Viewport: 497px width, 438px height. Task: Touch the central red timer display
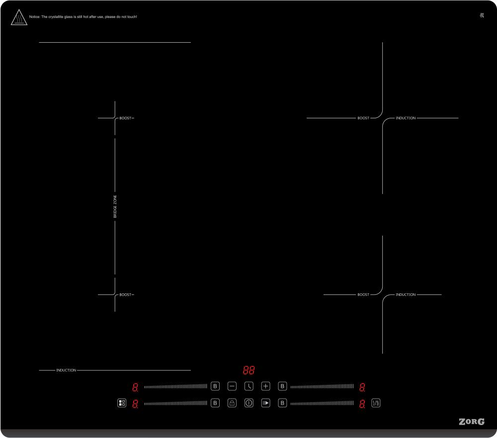point(248,371)
